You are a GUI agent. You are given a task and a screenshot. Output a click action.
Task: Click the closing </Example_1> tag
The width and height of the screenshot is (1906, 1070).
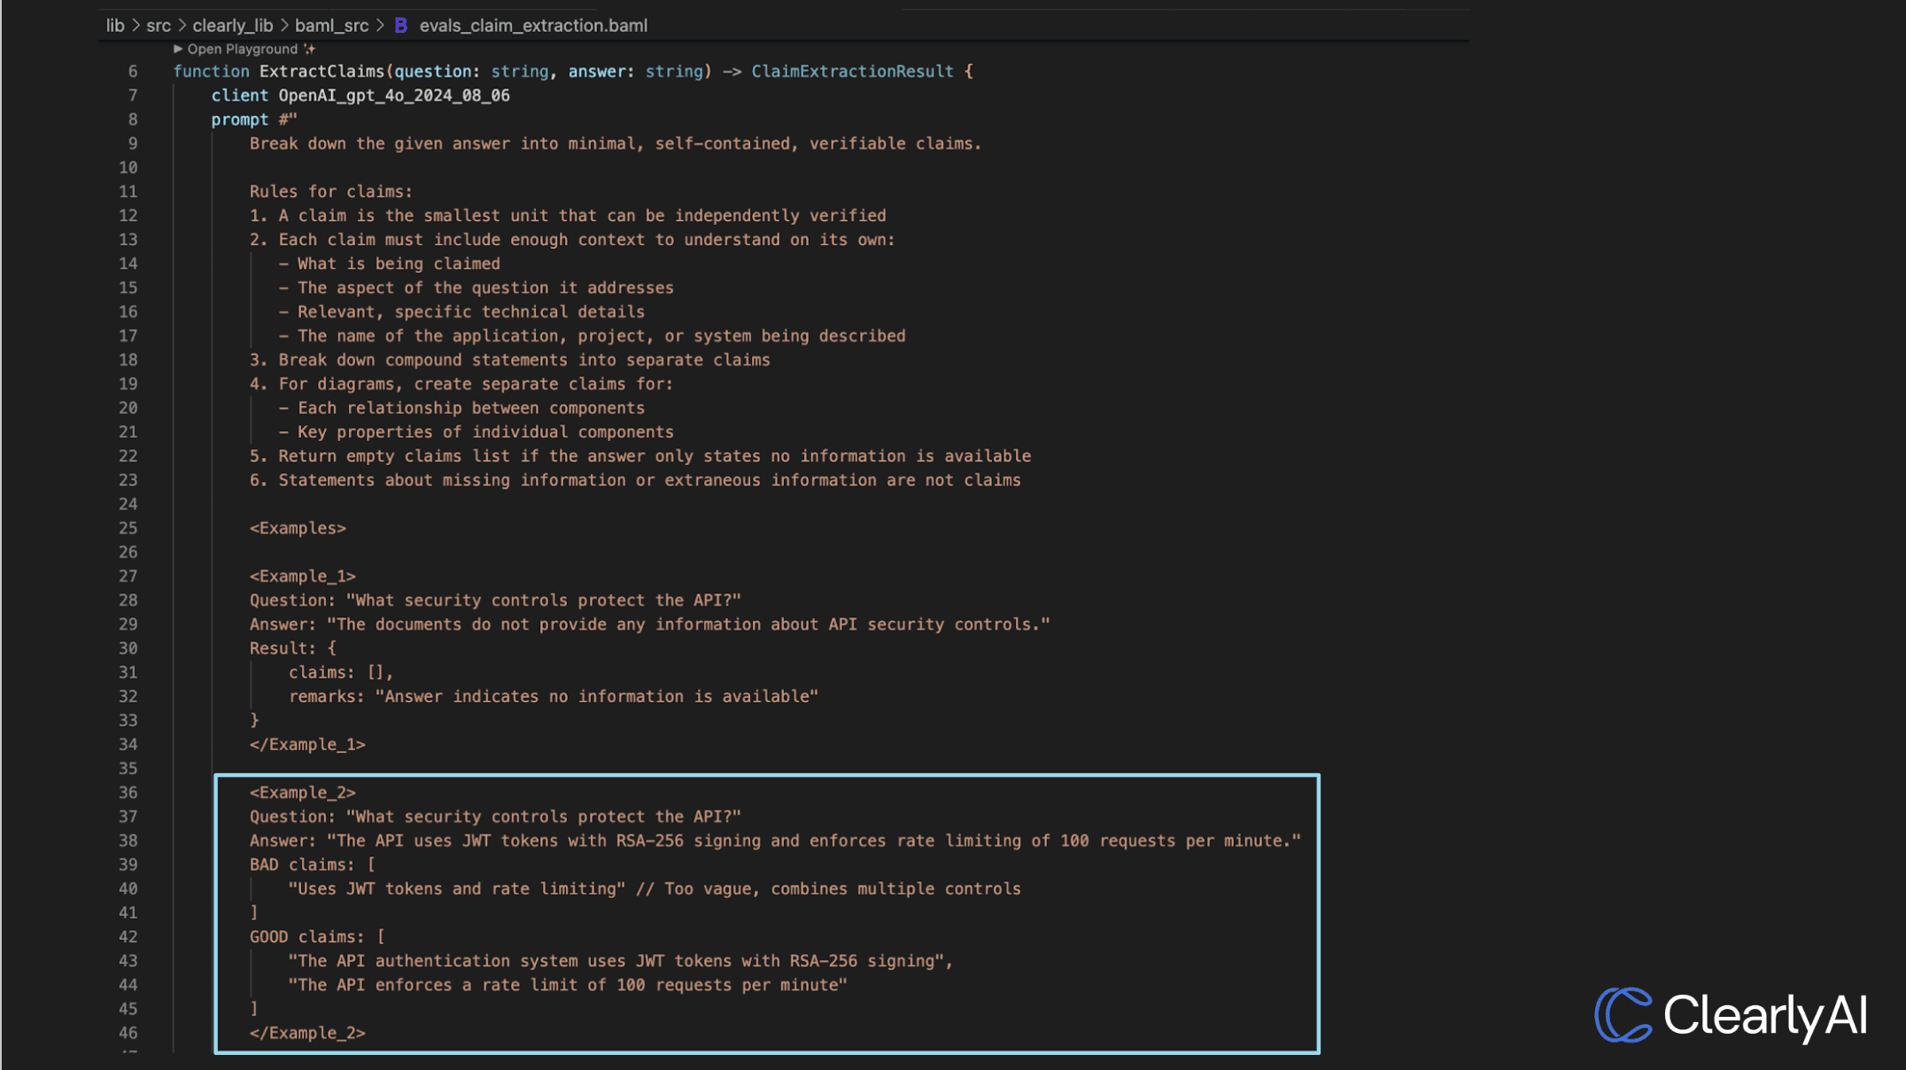(307, 745)
